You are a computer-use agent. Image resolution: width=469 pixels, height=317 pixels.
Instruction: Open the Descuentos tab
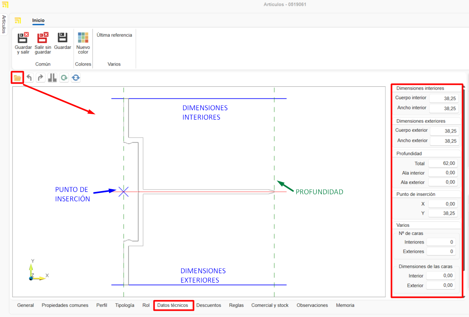tap(209, 305)
